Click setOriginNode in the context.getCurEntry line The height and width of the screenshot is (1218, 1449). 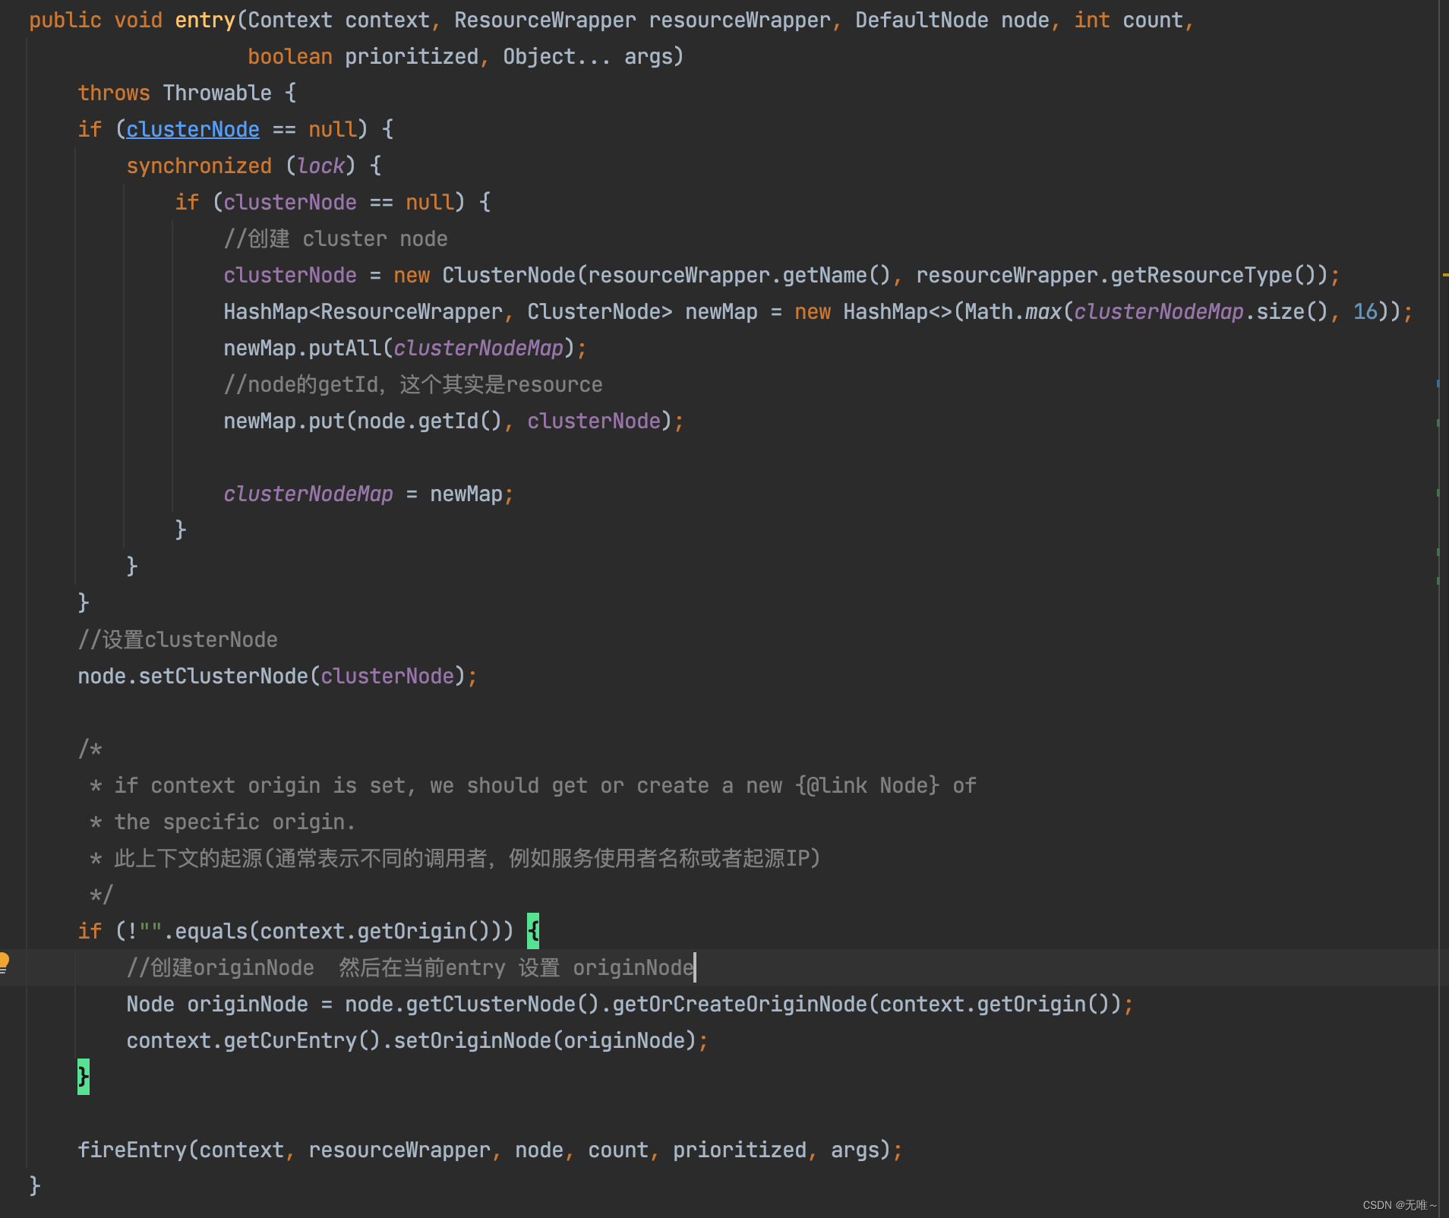[472, 1040]
